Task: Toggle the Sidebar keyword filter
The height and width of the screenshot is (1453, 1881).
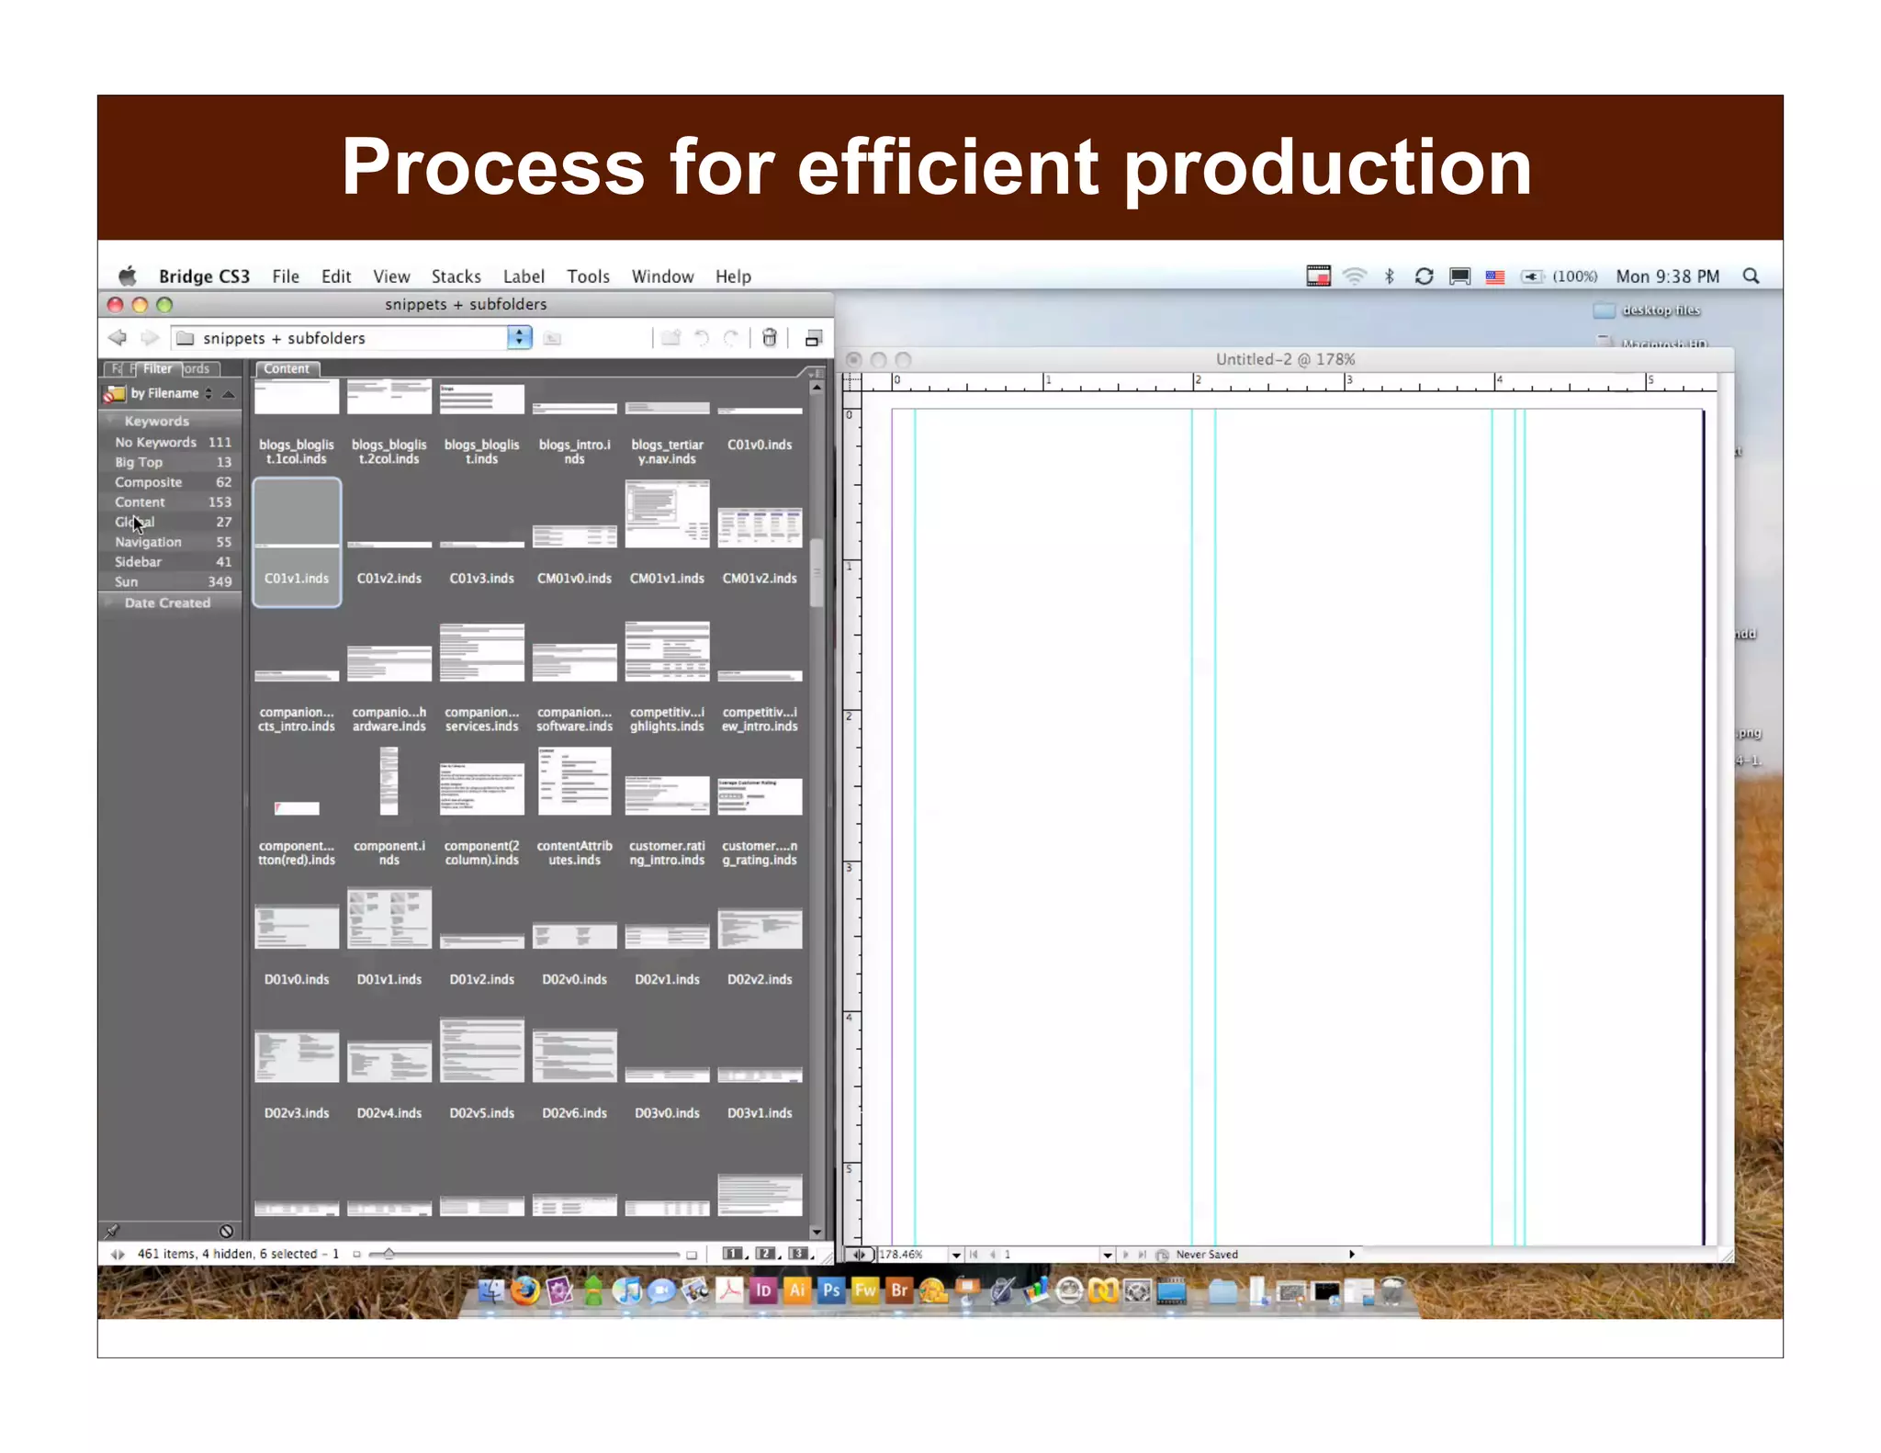Action: [139, 562]
